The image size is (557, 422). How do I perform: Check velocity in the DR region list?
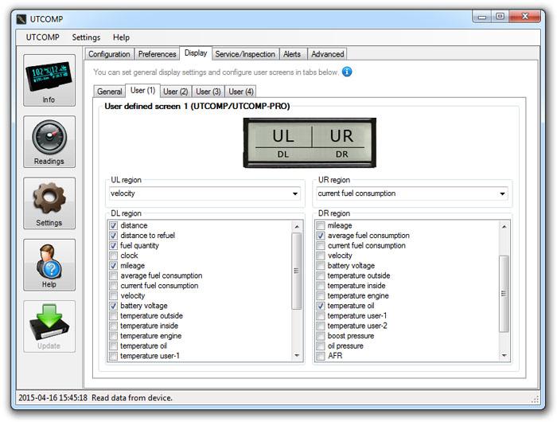click(x=321, y=256)
